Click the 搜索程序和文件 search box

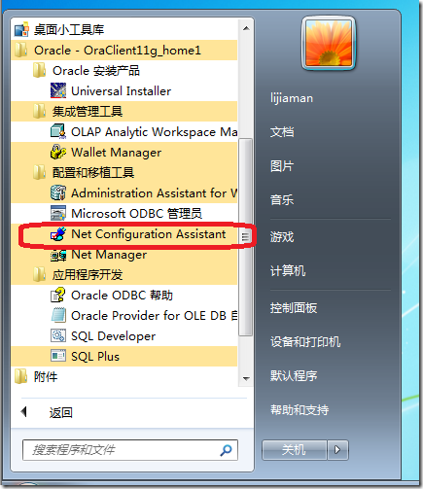coord(130,450)
